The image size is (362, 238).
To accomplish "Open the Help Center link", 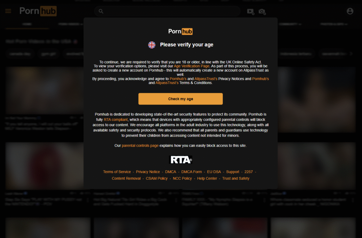I will click(x=207, y=178).
